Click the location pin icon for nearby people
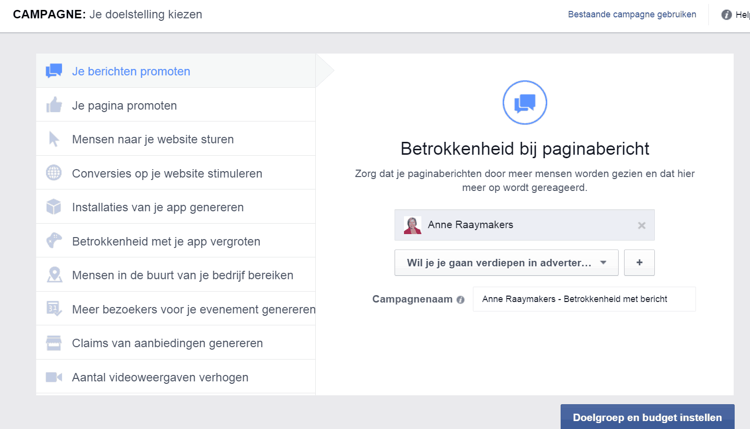Screen dimensions: 750x429 pos(54,275)
